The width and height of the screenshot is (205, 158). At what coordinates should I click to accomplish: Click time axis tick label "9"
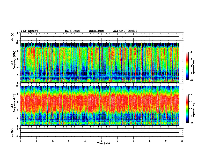(166, 141)
